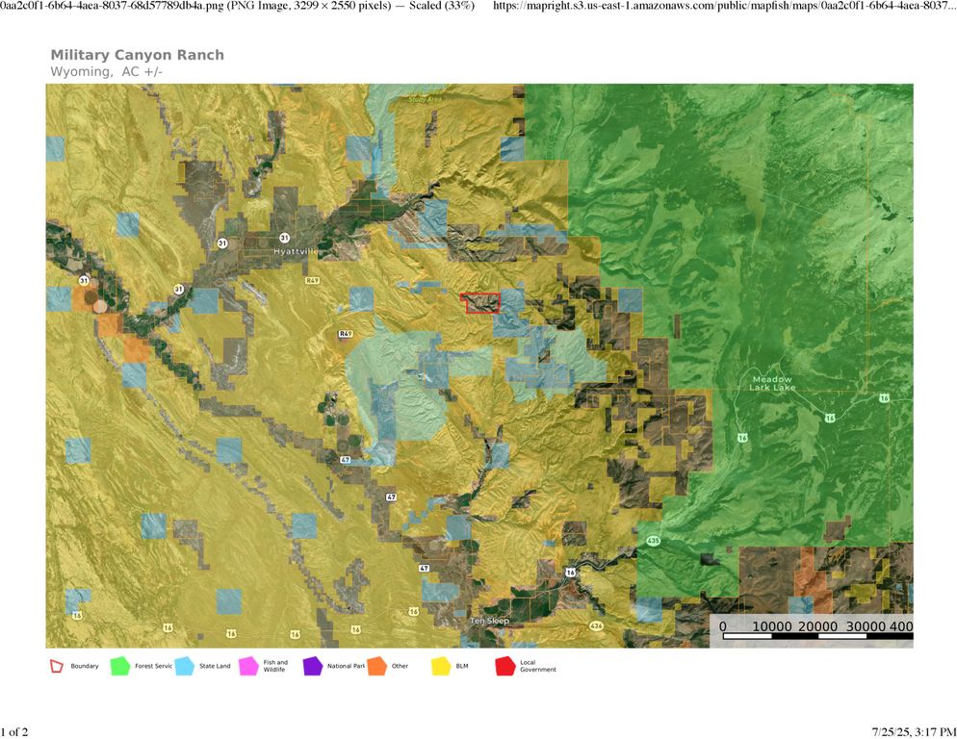Screen dimensions: 957x739
Task: Click the route 435 road shield
Action: click(654, 540)
